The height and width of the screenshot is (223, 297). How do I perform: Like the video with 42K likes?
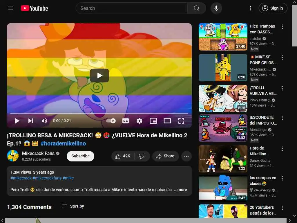tap(123, 156)
